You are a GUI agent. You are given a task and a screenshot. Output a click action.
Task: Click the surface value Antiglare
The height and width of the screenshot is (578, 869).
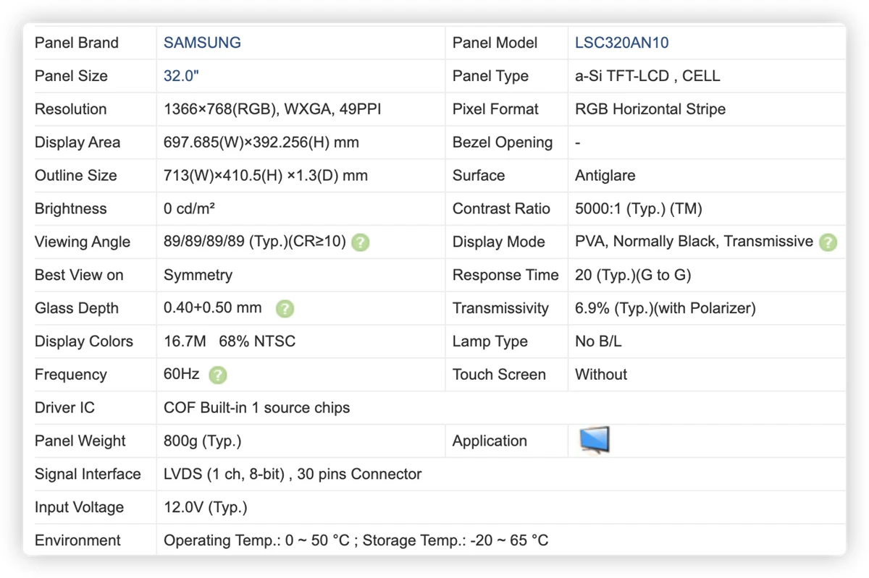[605, 176]
